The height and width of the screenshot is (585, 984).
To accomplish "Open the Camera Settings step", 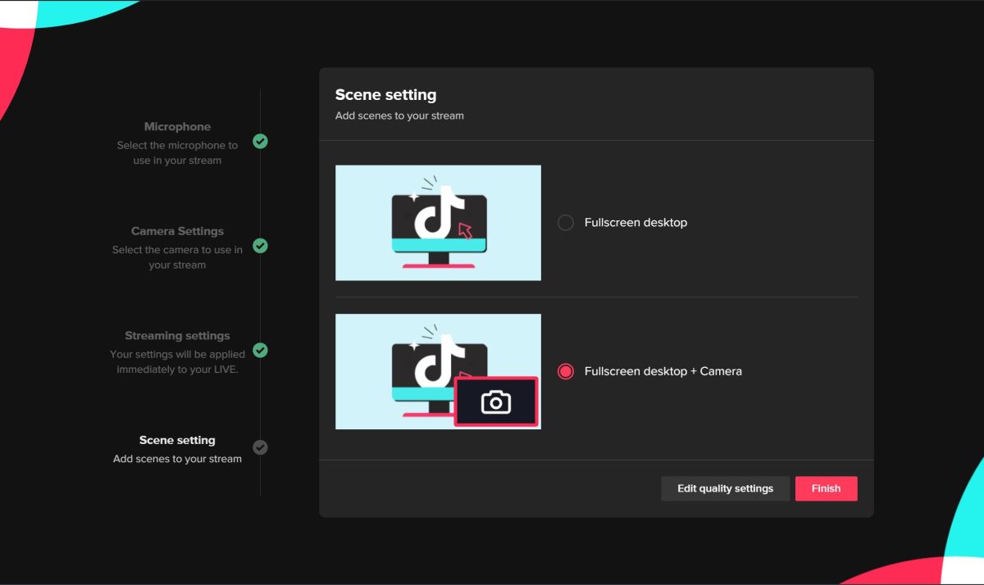I will point(177,231).
